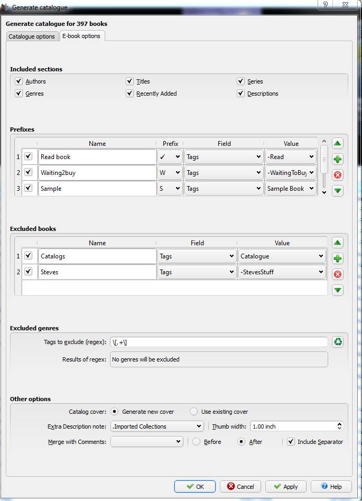Open the -Read value dropdown
Image resolution: width=362 pixels, height=501 pixels.
coord(291,157)
